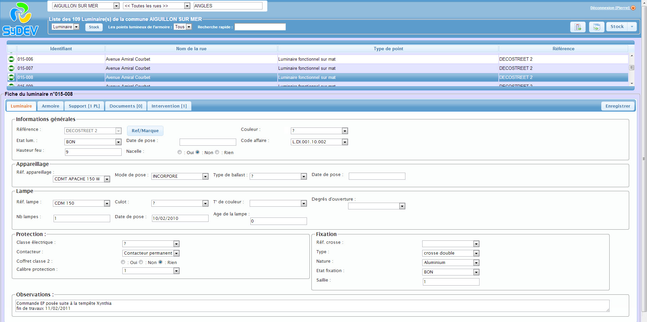Viewport: 647px width, 322px height.
Task: Click the table scrollbar up arrow
Action: [x=632, y=56]
